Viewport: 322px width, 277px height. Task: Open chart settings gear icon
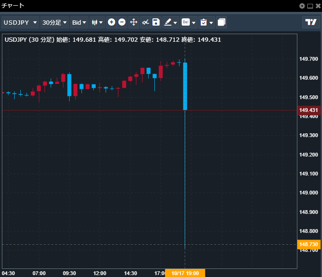tap(302, 6)
